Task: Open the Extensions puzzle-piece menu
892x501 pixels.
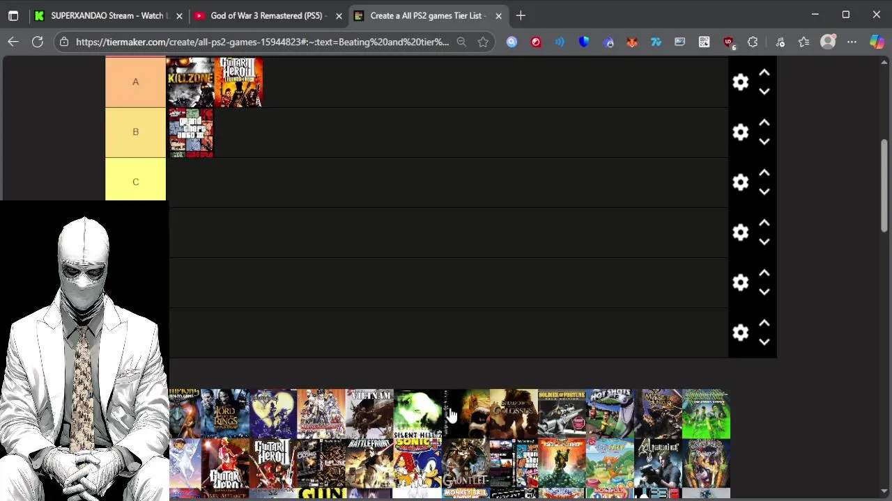Action: (x=753, y=42)
